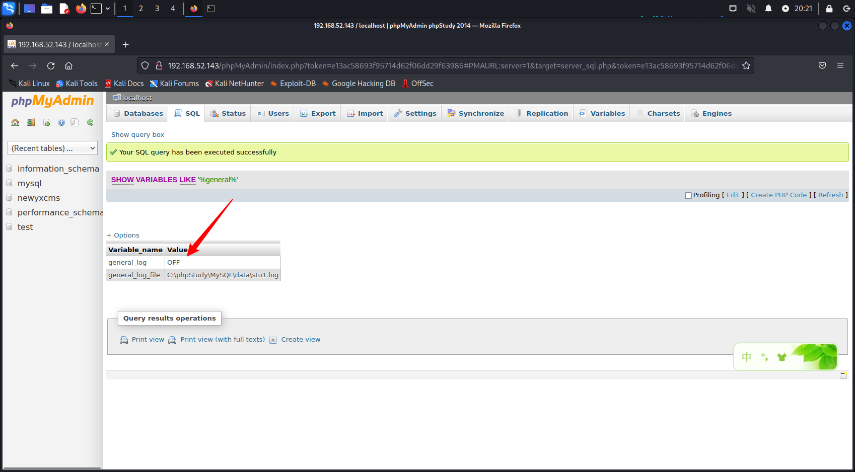The image size is (855, 472).
Task: Open the Pocket save icon
Action: coord(822,65)
